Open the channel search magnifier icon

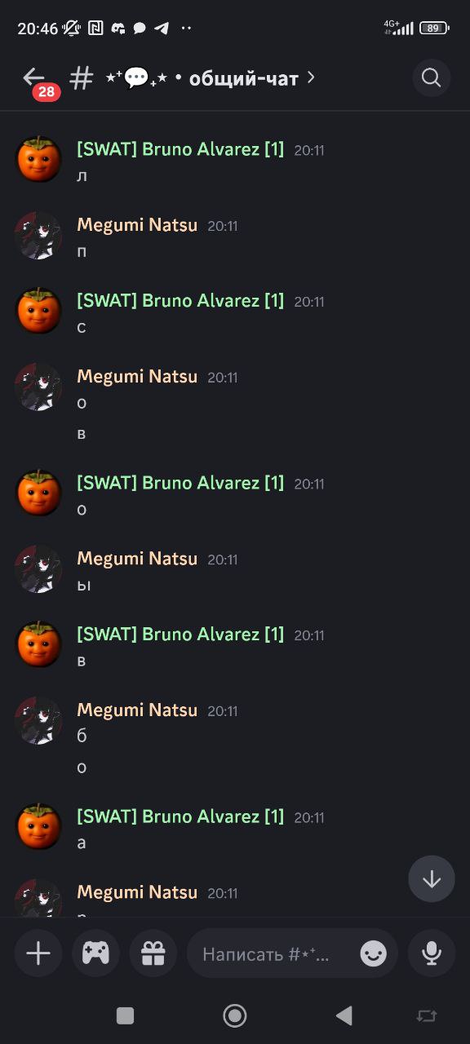click(x=431, y=78)
